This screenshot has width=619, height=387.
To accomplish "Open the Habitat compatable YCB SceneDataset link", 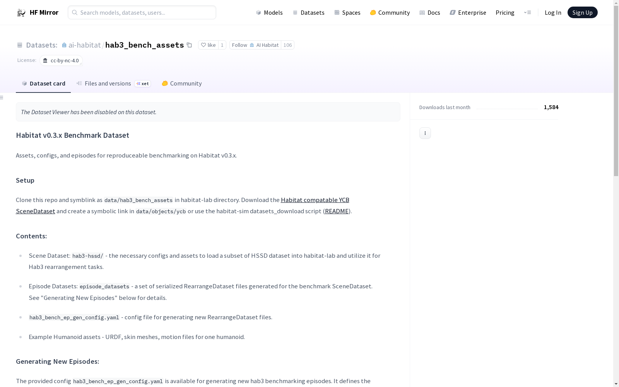I will coord(183,205).
